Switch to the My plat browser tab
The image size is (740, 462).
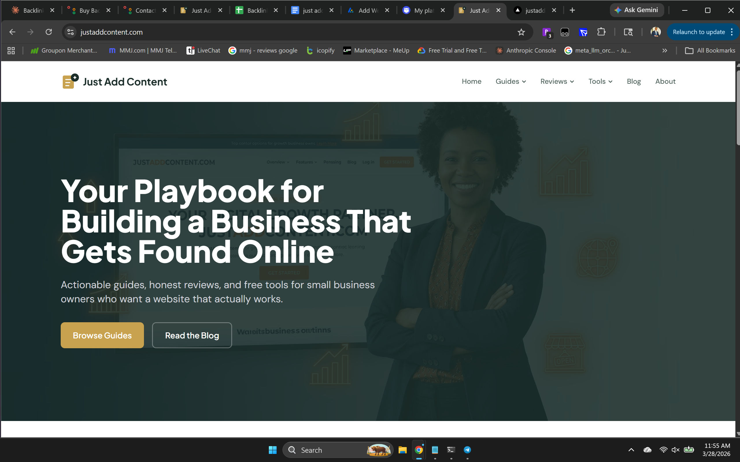click(x=424, y=10)
